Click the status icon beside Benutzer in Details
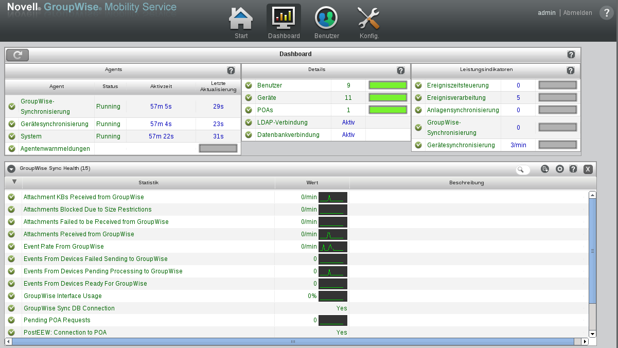The image size is (618, 348). [x=249, y=85]
